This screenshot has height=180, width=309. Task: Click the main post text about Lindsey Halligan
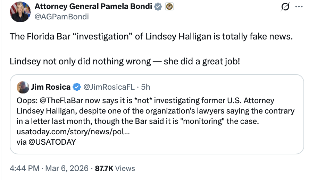pyautogui.click(x=151, y=36)
